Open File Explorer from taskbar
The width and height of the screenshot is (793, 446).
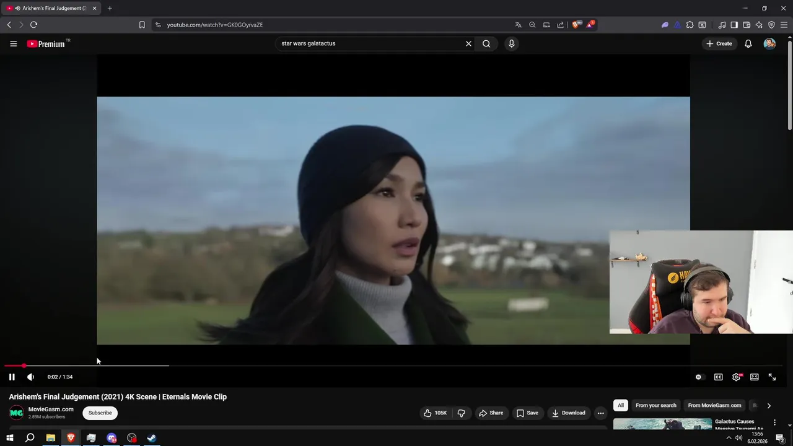coord(50,438)
